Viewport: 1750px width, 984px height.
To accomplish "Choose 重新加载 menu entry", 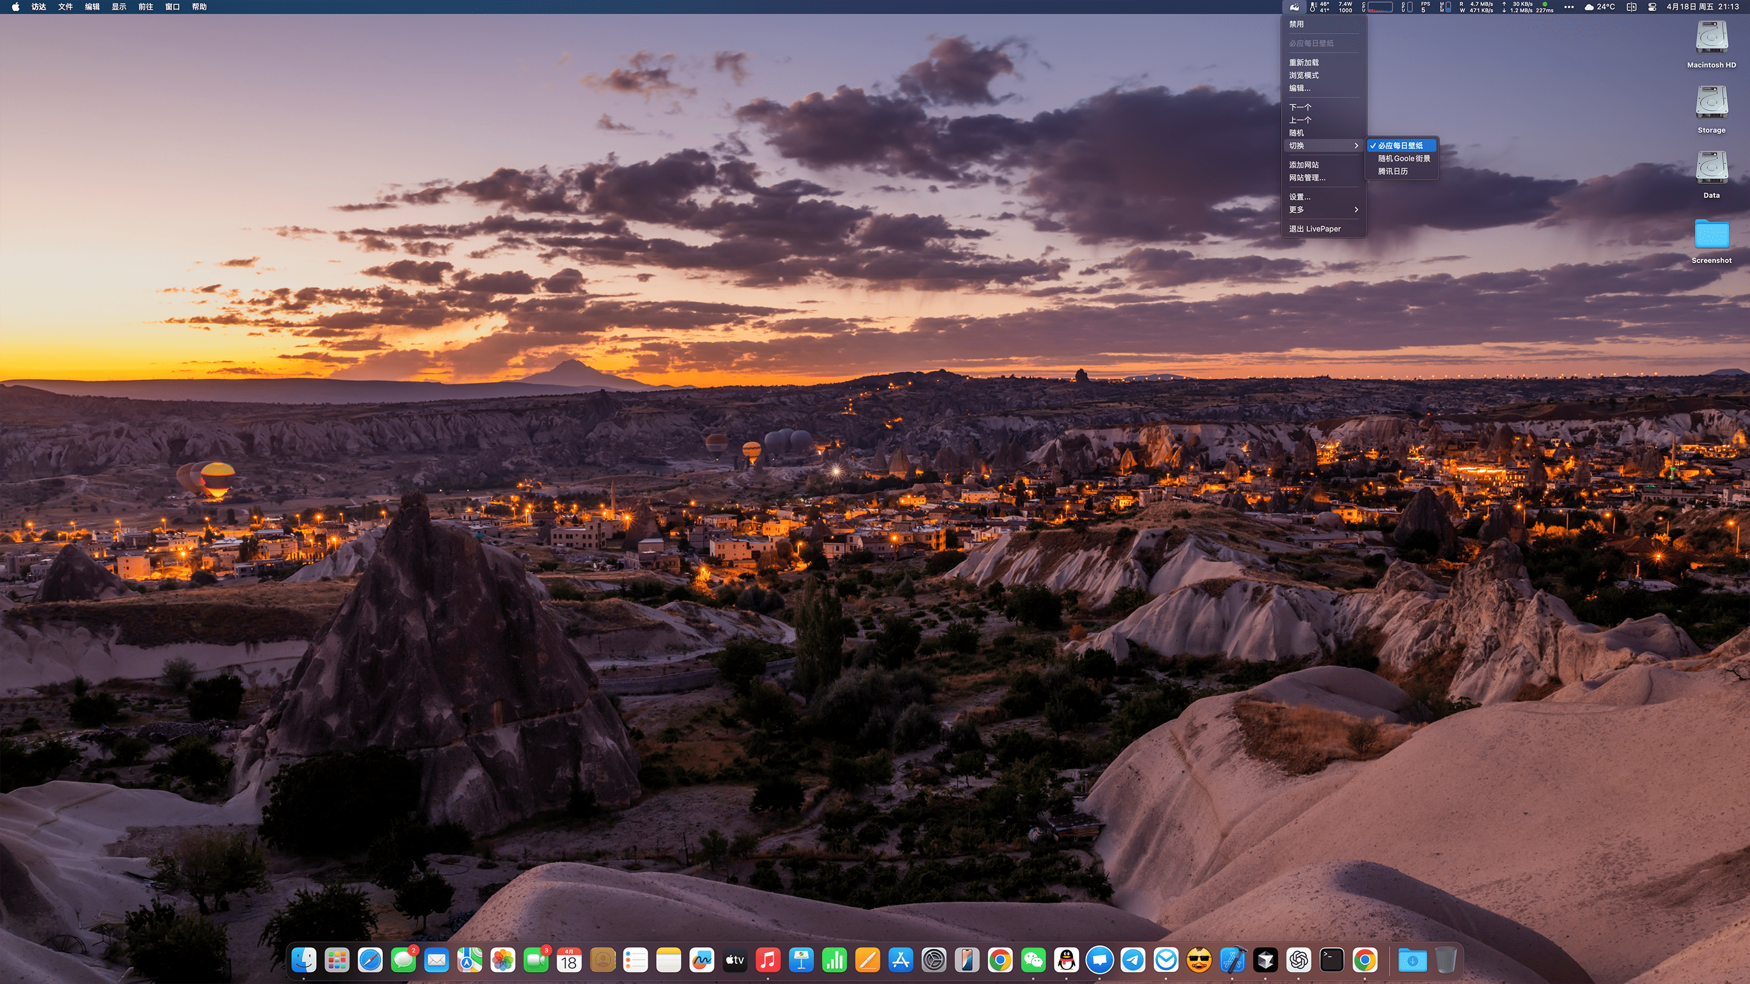I will 1323,63.
